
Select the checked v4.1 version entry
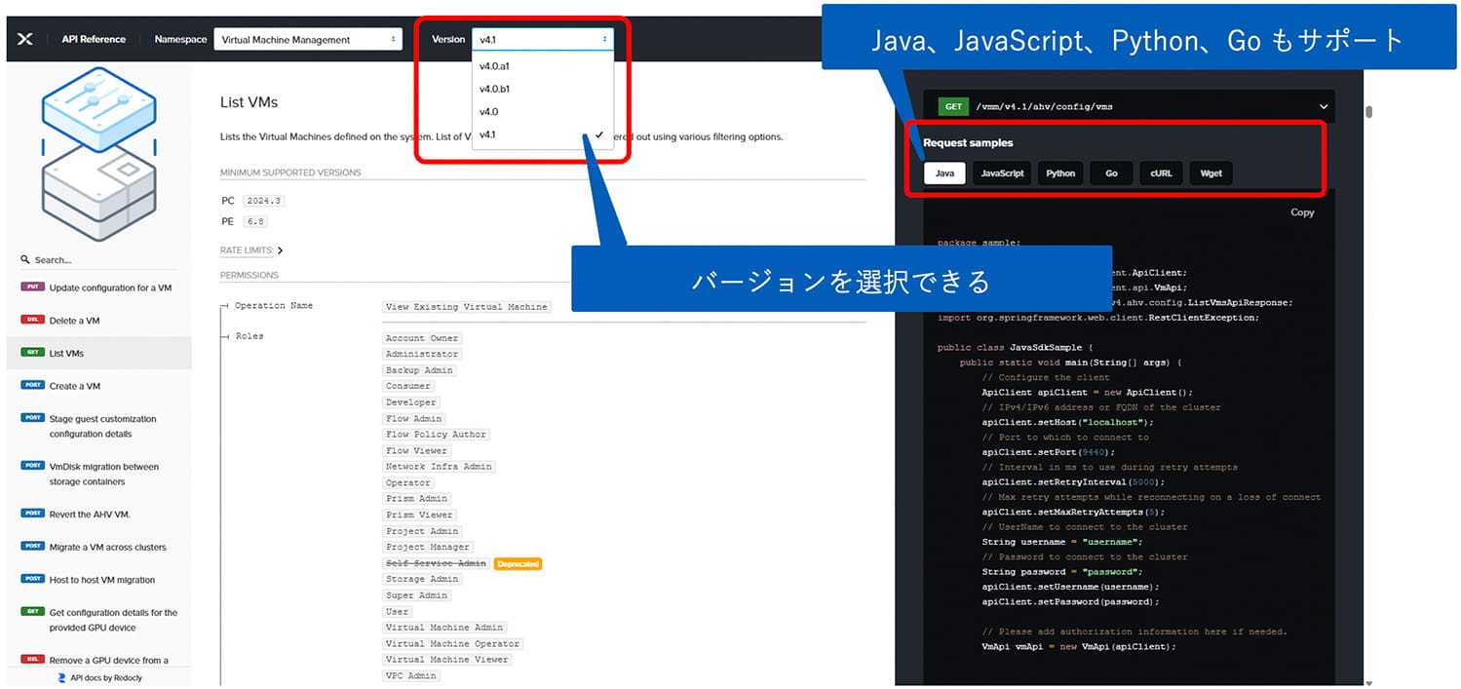click(488, 134)
